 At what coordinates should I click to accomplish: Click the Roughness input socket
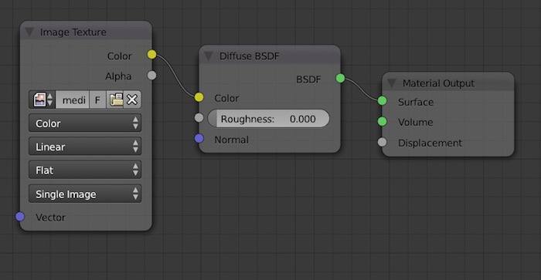[199, 118]
